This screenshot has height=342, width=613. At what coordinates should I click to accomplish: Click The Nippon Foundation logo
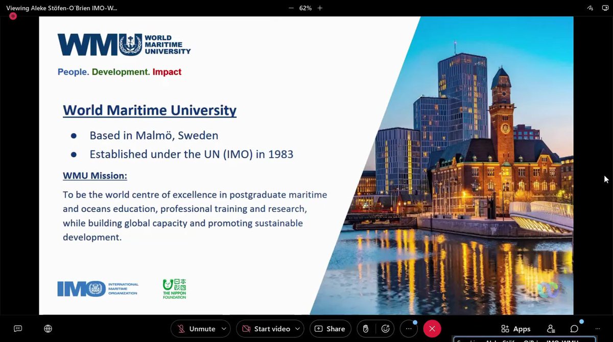point(174,289)
